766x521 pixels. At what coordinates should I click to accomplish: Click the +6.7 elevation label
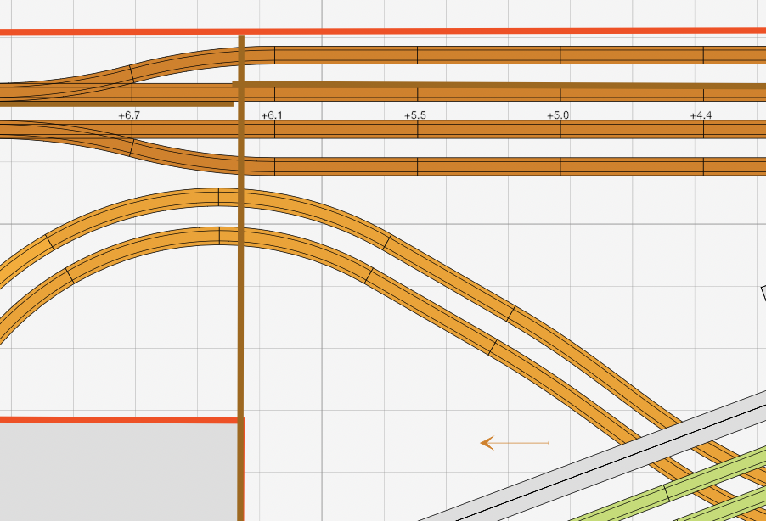[x=129, y=115]
